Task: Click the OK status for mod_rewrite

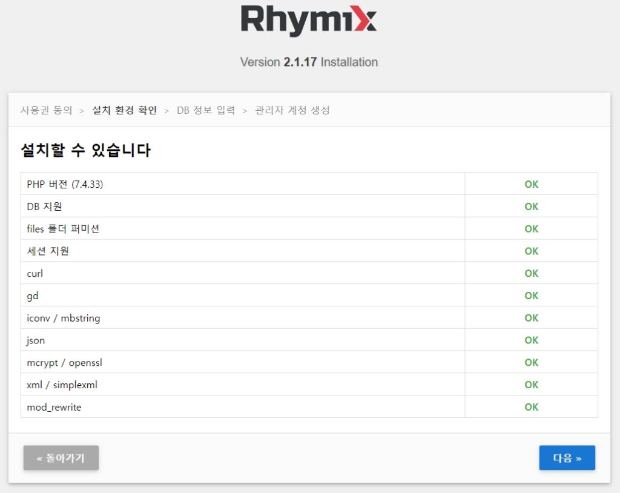Action: tap(532, 407)
